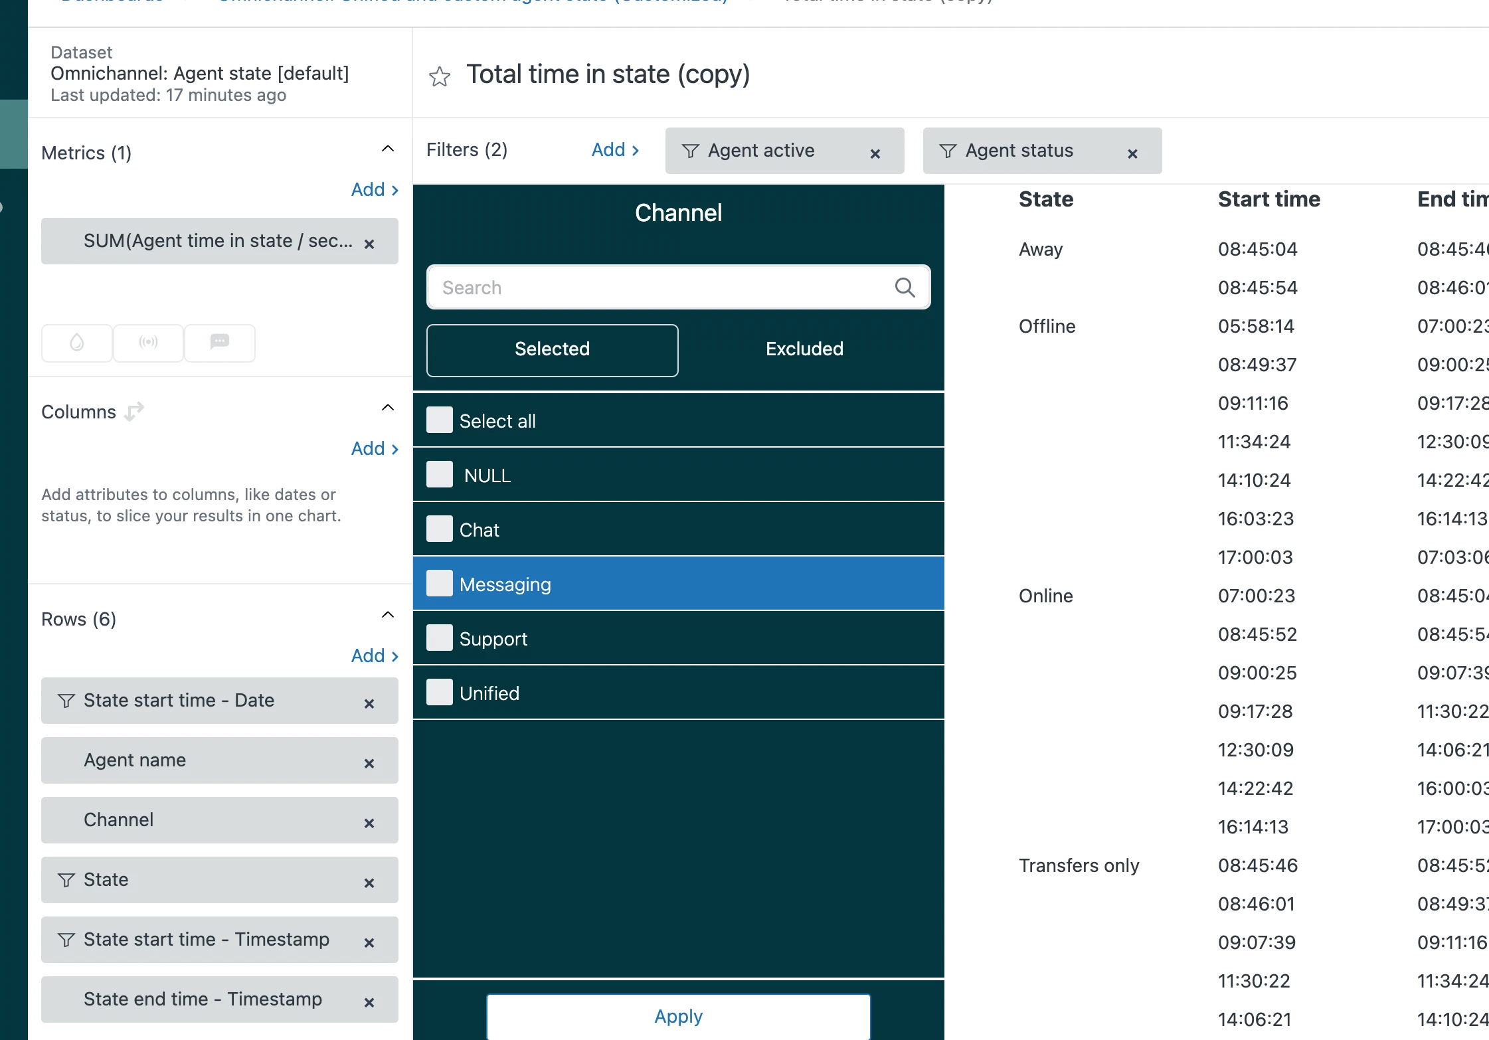Switch to the Selected tab
Image resolution: width=1489 pixels, height=1040 pixels.
coord(552,349)
